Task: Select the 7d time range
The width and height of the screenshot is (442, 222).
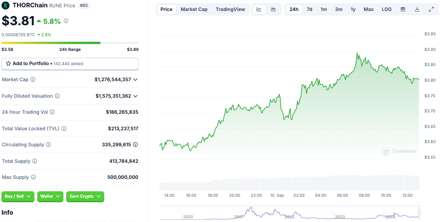Action: tap(309, 9)
